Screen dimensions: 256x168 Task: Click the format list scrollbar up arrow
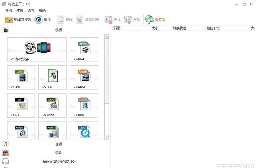tap(107, 37)
